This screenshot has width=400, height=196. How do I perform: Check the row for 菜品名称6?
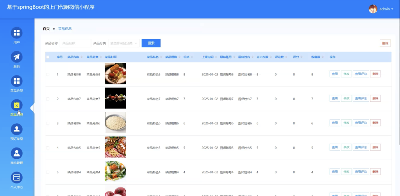48,123
